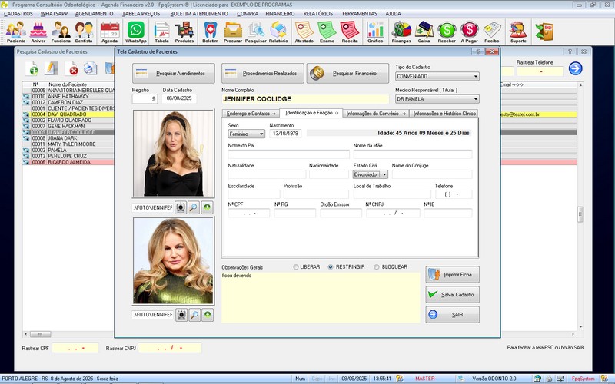Click the Imprimir Ficha button

[x=453, y=274]
